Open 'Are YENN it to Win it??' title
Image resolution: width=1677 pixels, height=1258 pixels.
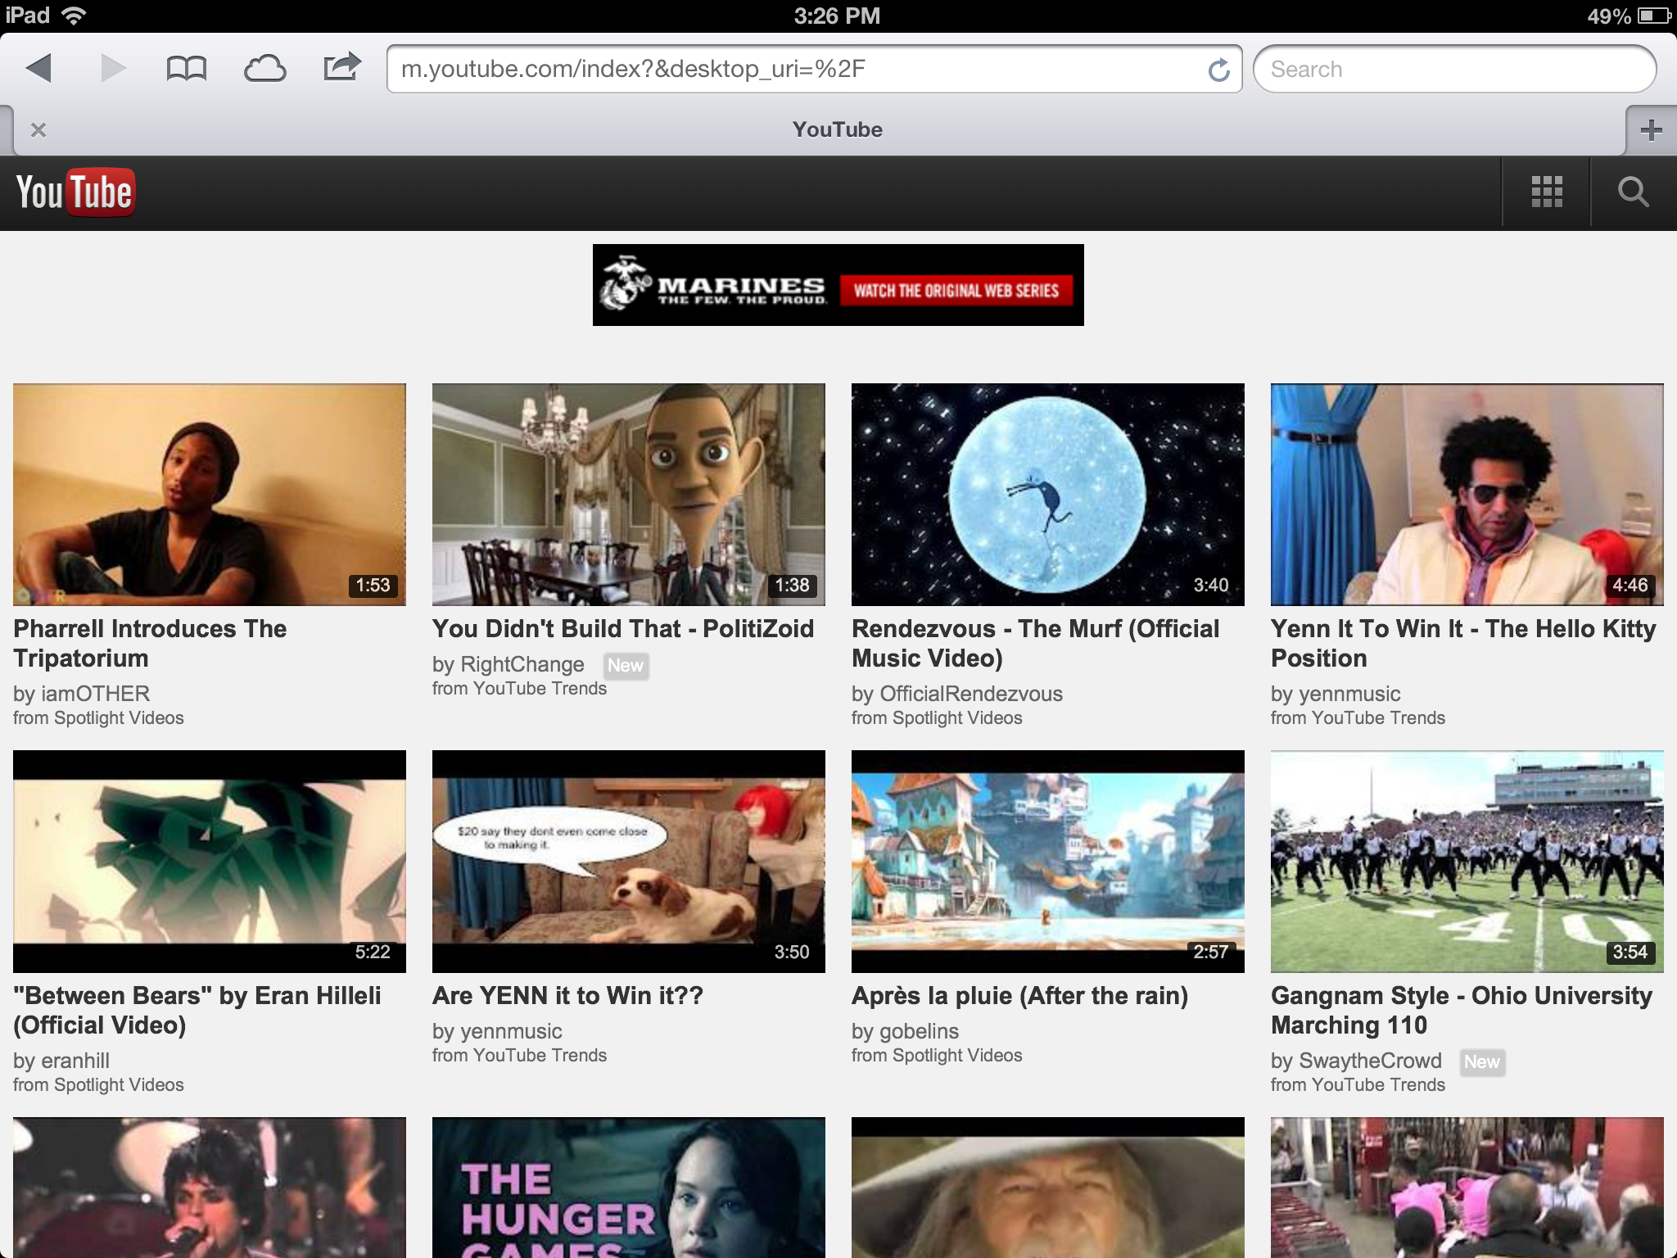click(567, 996)
